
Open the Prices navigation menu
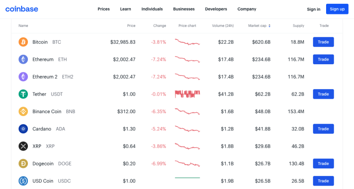coord(103,9)
